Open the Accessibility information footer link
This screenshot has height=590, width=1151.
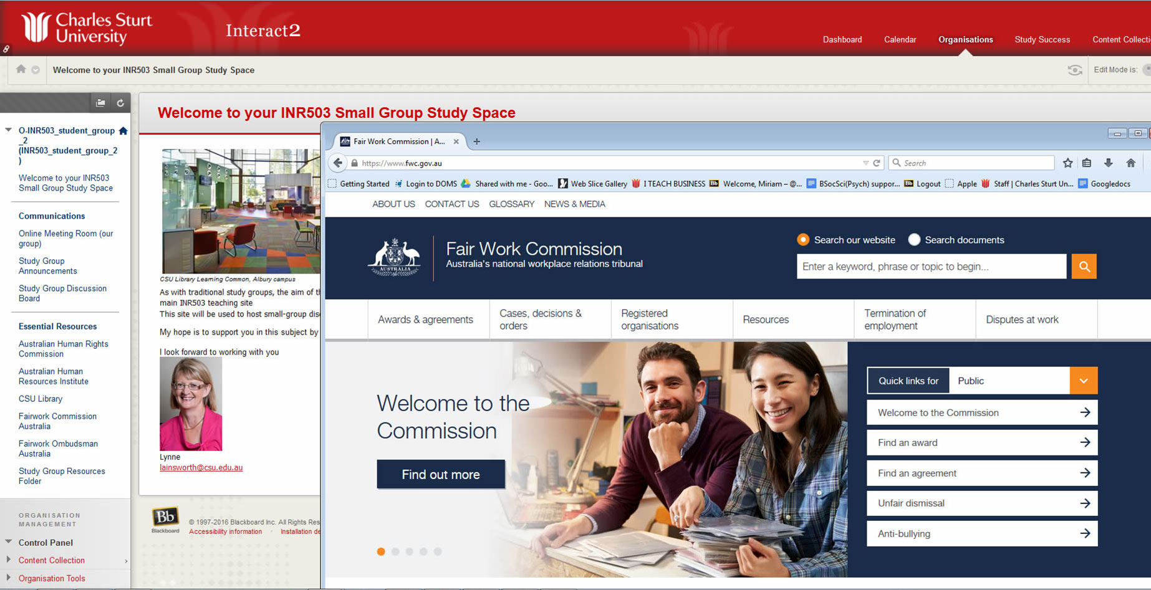point(225,531)
